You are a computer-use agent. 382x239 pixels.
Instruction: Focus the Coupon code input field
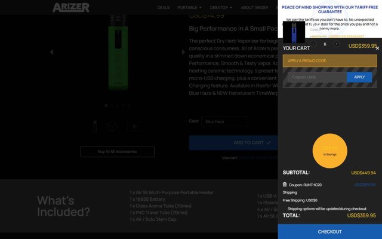[x=317, y=77]
